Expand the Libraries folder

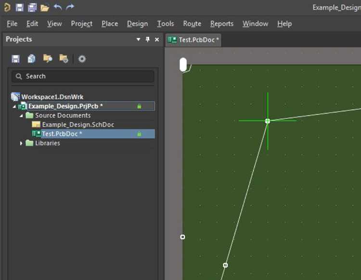(21, 143)
